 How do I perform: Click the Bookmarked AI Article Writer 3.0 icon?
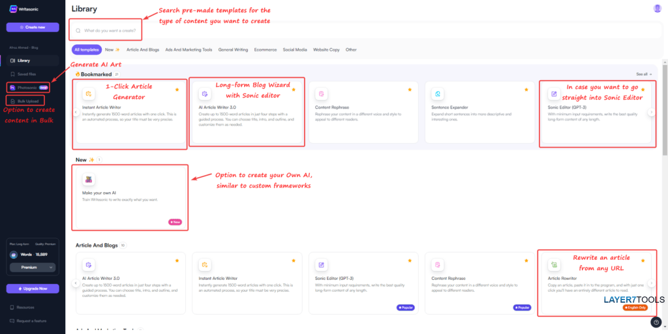point(205,94)
